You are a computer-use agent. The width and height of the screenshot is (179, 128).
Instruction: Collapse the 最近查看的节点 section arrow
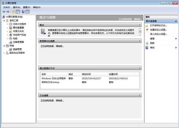tap(140, 68)
